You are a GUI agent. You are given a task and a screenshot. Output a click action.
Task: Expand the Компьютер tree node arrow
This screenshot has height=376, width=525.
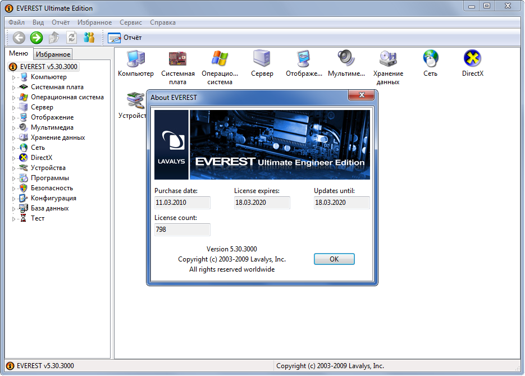(13, 77)
